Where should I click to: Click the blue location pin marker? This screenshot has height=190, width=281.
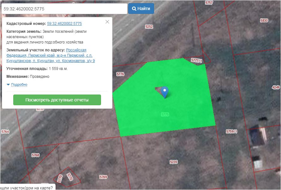pyautogui.click(x=164, y=92)
